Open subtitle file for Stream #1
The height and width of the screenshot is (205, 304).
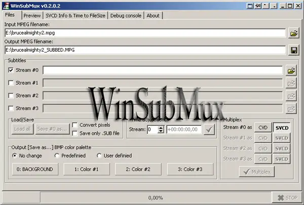pyautogui.click(x=291, y=83)
